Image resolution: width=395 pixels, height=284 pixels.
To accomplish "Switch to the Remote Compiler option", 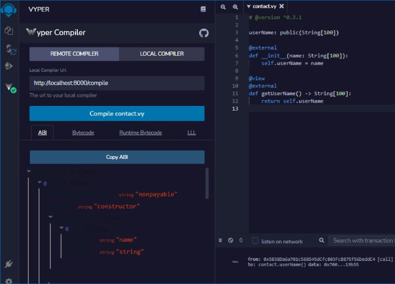I will pyautogui.click(x=74, y=54).
